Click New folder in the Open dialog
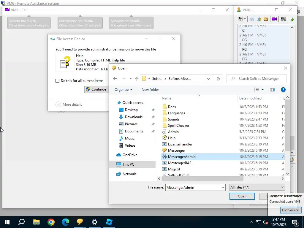Viewport: 304px width, 228px height. pyautogui.click(x=150, y=90)
